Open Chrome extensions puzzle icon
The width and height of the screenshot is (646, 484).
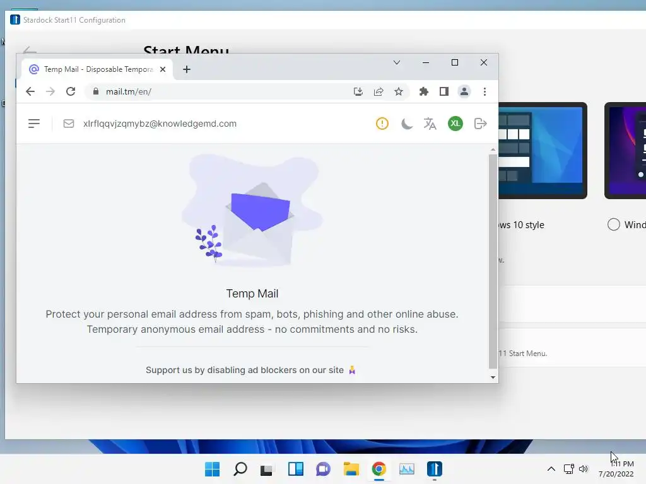(423, 91)
